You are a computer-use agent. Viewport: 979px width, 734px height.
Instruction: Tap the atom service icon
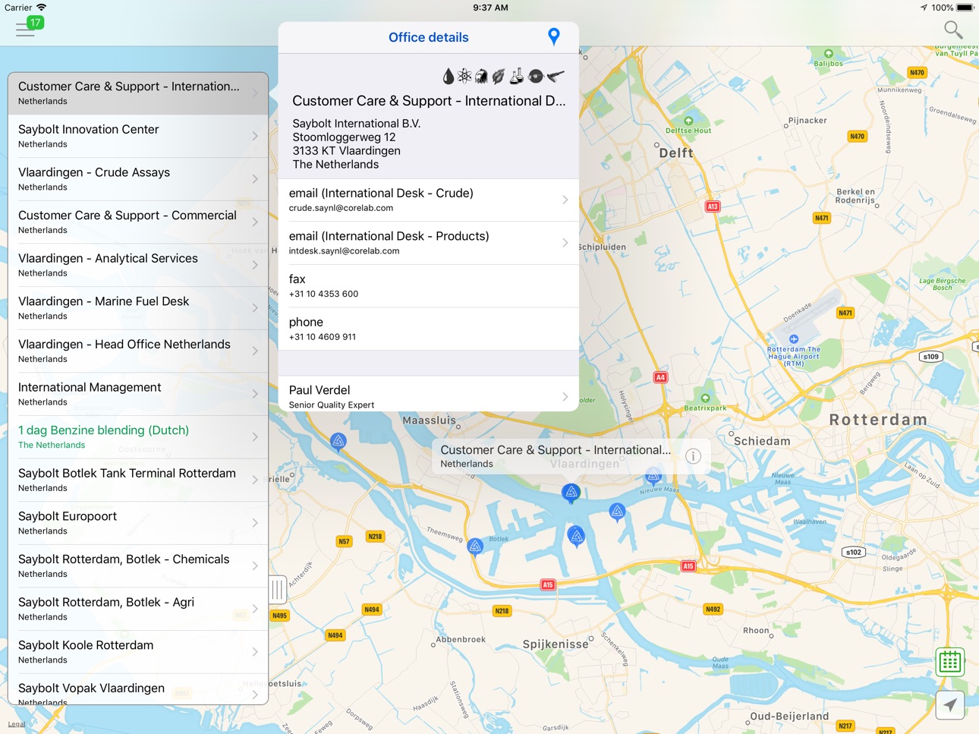[x=464, y=76]
